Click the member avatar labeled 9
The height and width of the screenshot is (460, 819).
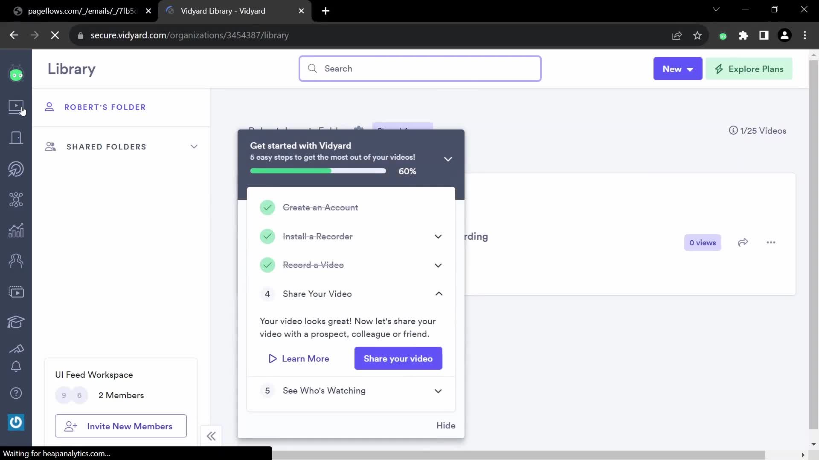point(64,395)
